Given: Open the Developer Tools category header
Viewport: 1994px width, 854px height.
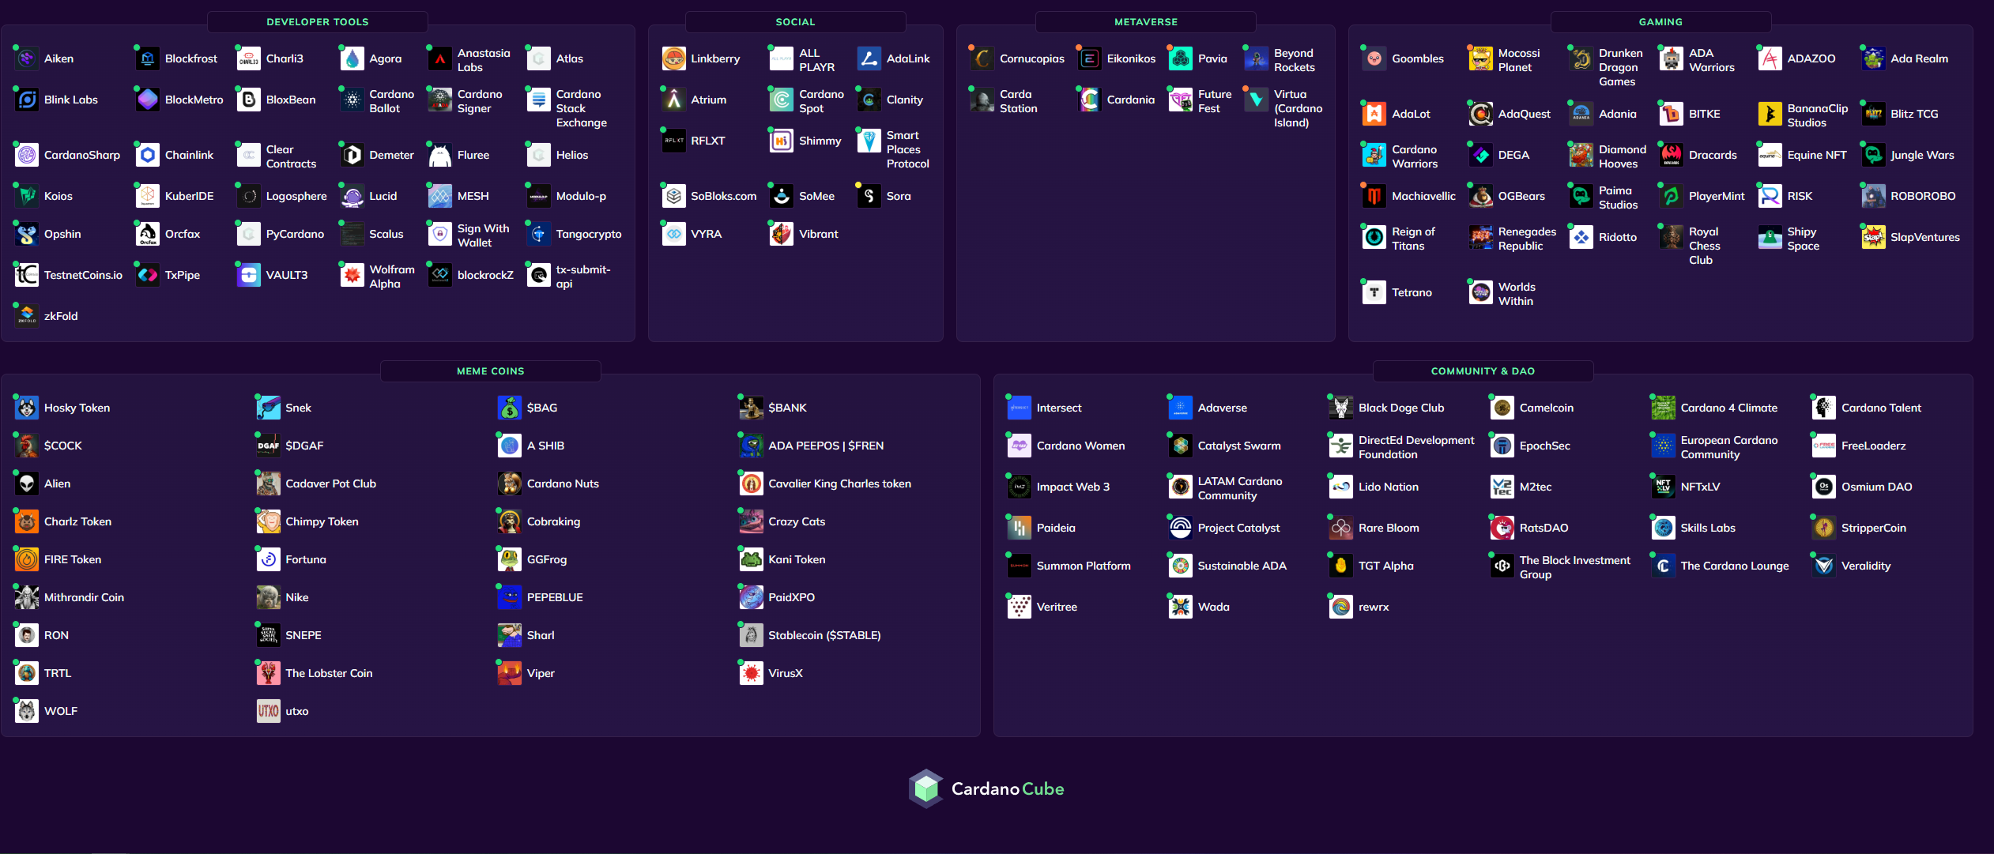Looking at the screenshot, I should coord(318,22).
